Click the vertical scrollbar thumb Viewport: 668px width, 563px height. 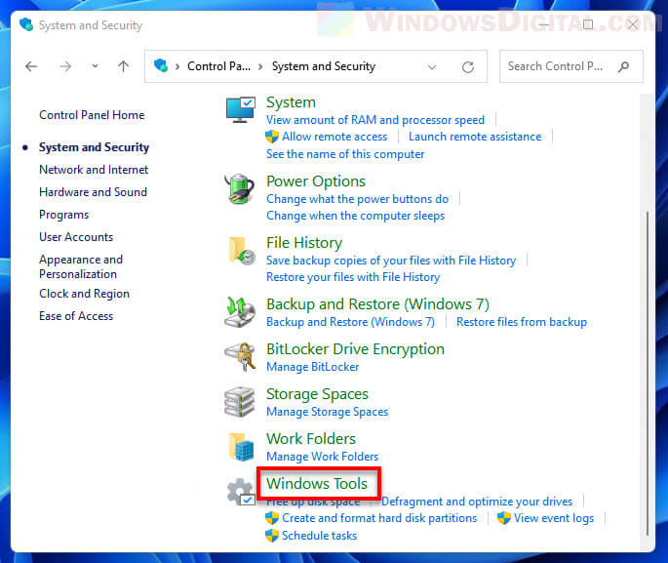coord(648,374)
